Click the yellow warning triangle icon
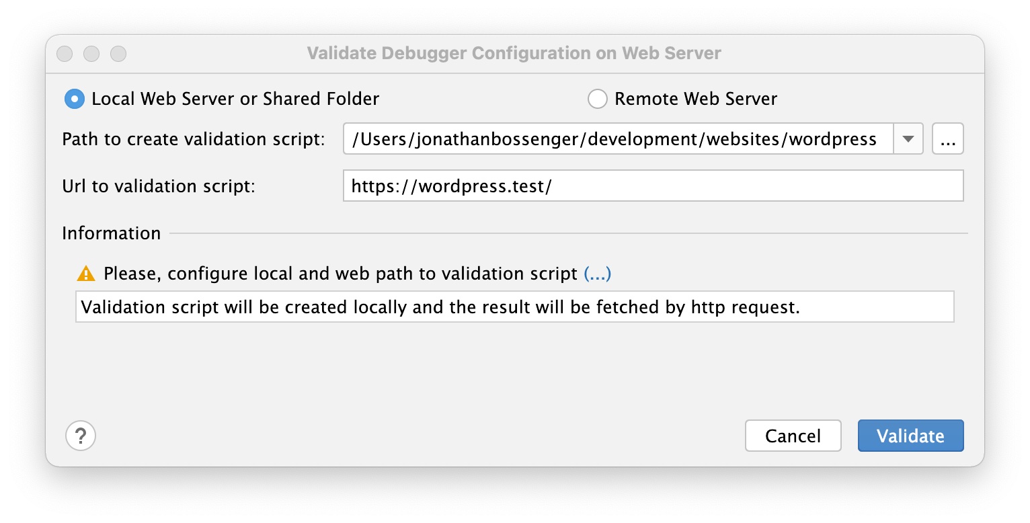This screenshot has width=1030, height=523. [86, 274]
